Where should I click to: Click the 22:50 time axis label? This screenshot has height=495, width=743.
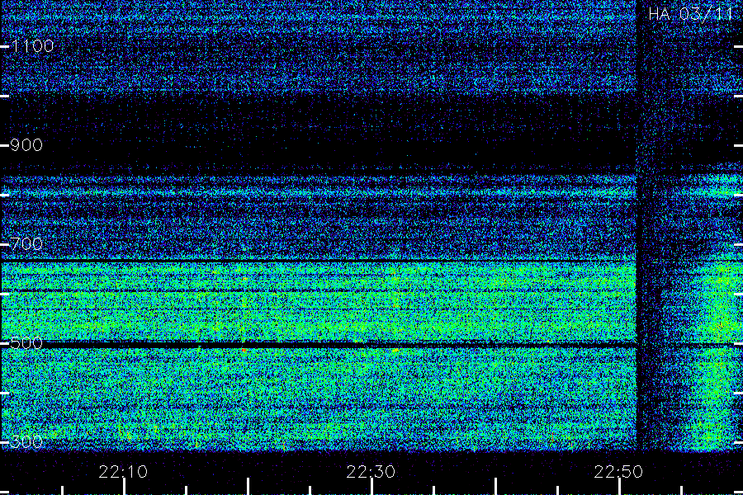pos(618,472)
